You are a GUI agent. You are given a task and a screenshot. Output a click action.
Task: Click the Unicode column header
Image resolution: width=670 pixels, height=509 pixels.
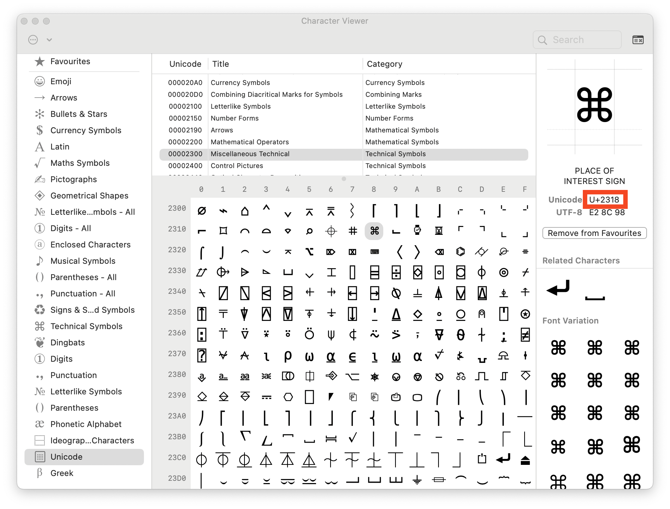185,64
